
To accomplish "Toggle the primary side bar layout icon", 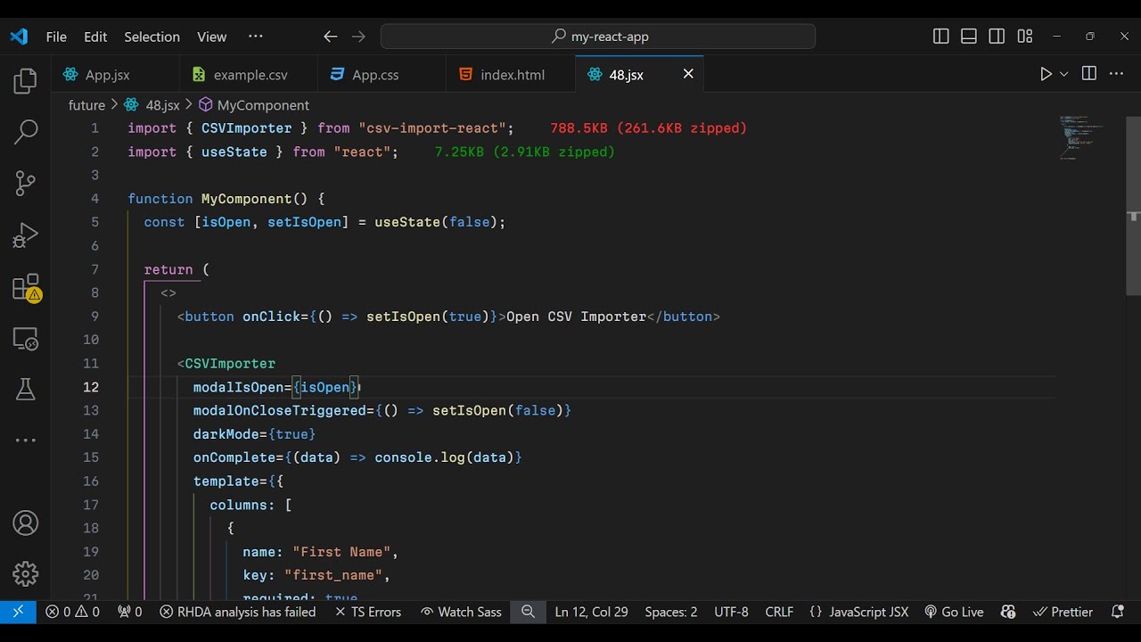I will pos(940,37).
